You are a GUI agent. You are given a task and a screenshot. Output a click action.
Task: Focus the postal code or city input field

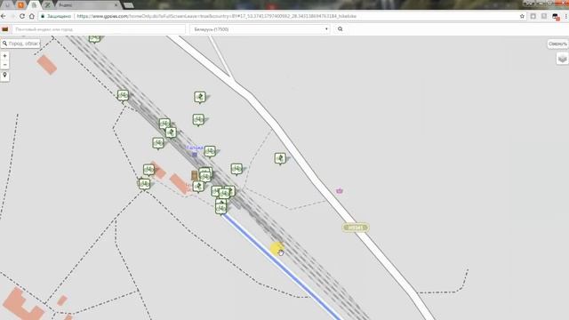pos(99,29)
